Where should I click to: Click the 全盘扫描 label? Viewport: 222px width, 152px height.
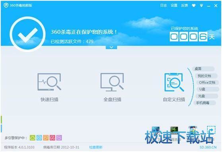[x=112, y=99]
